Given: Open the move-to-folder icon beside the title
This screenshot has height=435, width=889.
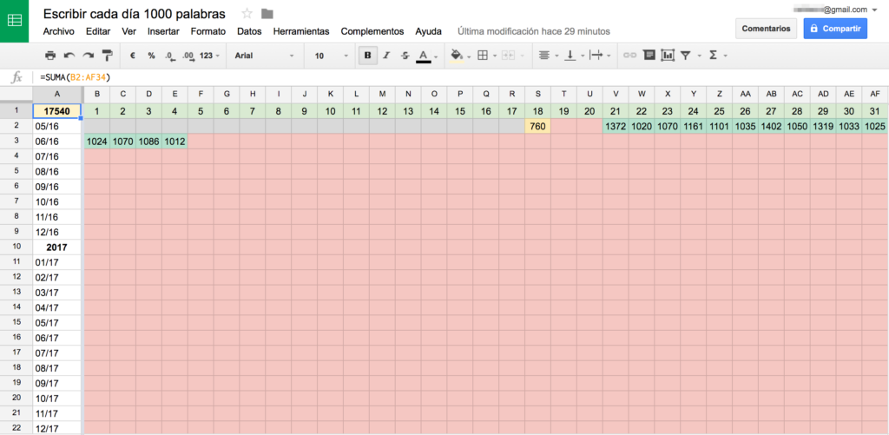Looking at the screenshot, I should [x=267, y=14].
